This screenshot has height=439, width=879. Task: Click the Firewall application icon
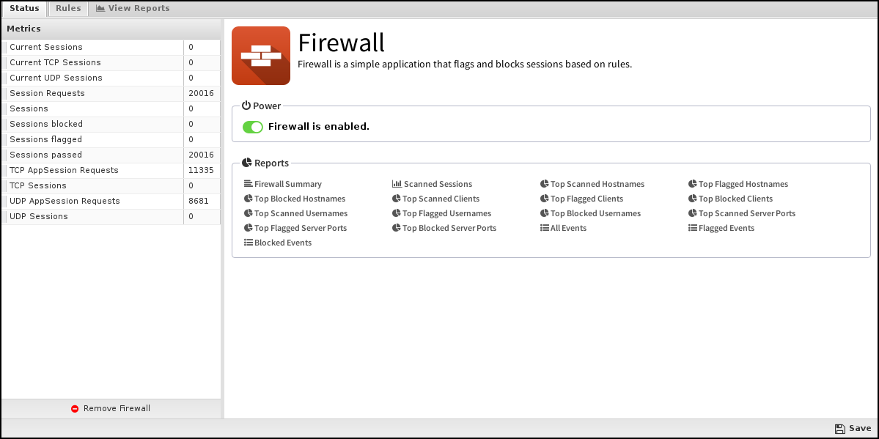260,55
